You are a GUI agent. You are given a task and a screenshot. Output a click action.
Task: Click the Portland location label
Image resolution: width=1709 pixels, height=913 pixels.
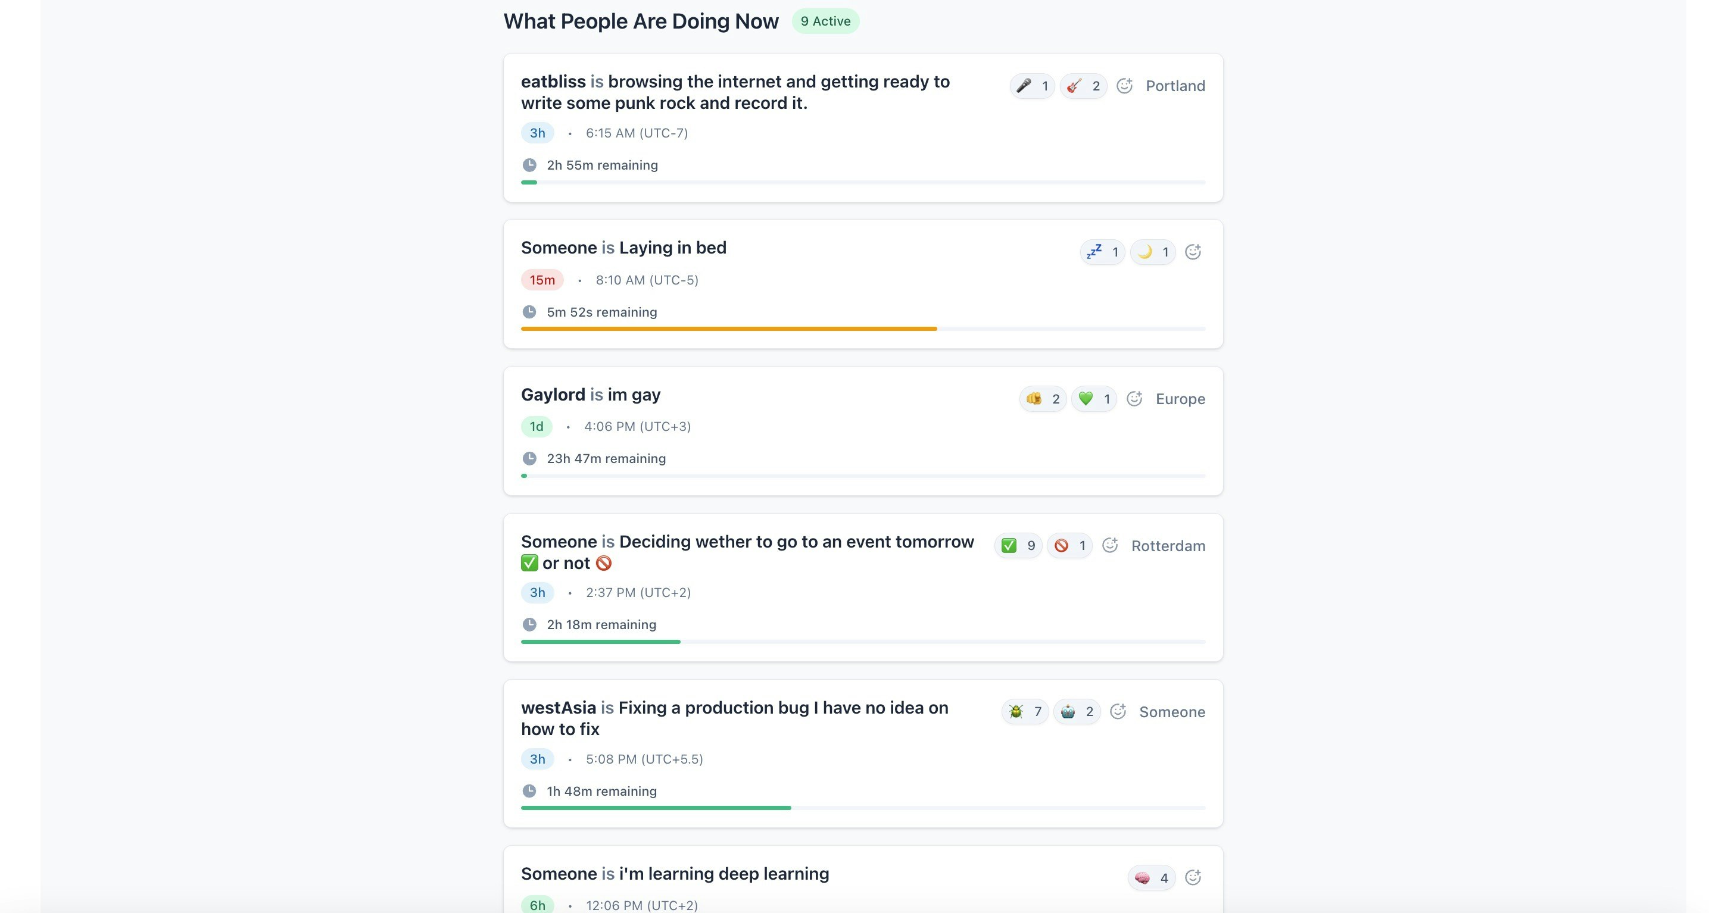1175,86
